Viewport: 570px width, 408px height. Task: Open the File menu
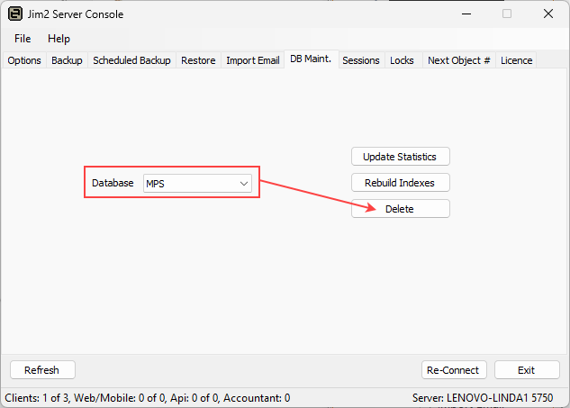coord(23,39)
